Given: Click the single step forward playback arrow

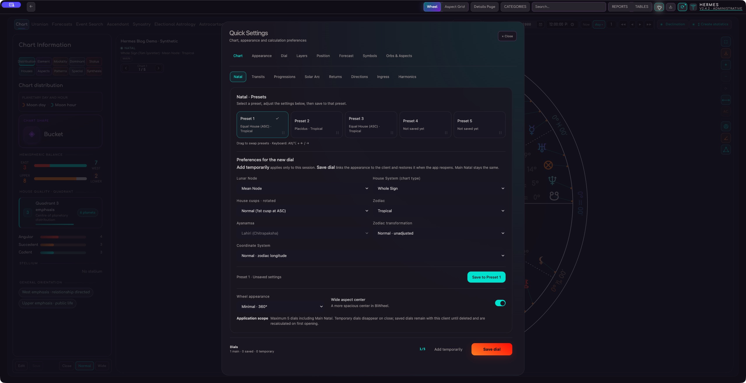Looking at the screenshot, I should click(640, 24).
